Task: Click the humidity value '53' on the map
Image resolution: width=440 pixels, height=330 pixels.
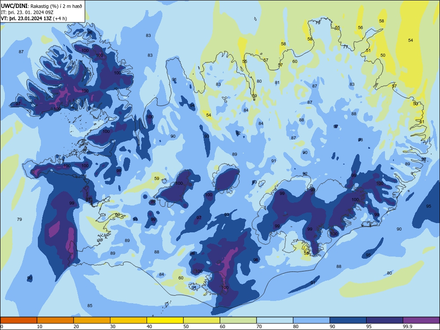Action: [x=416, y=104]
